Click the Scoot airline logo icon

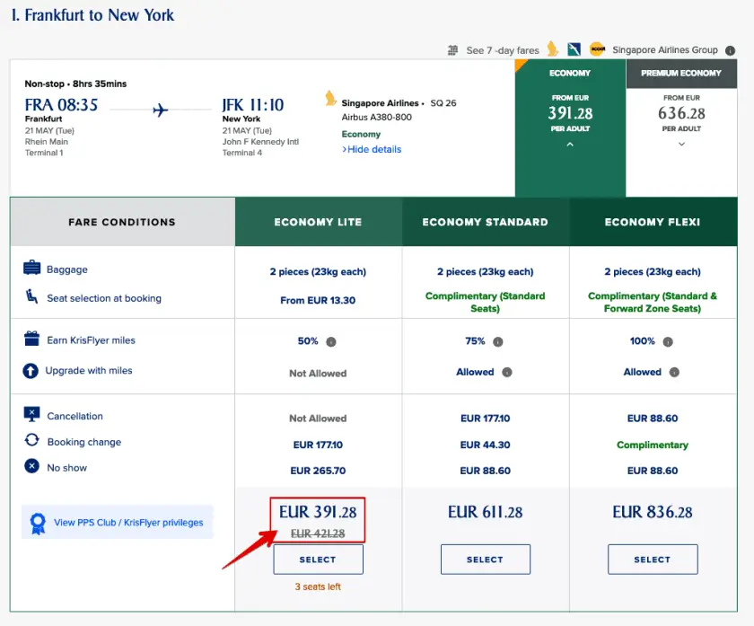point(597,50)
